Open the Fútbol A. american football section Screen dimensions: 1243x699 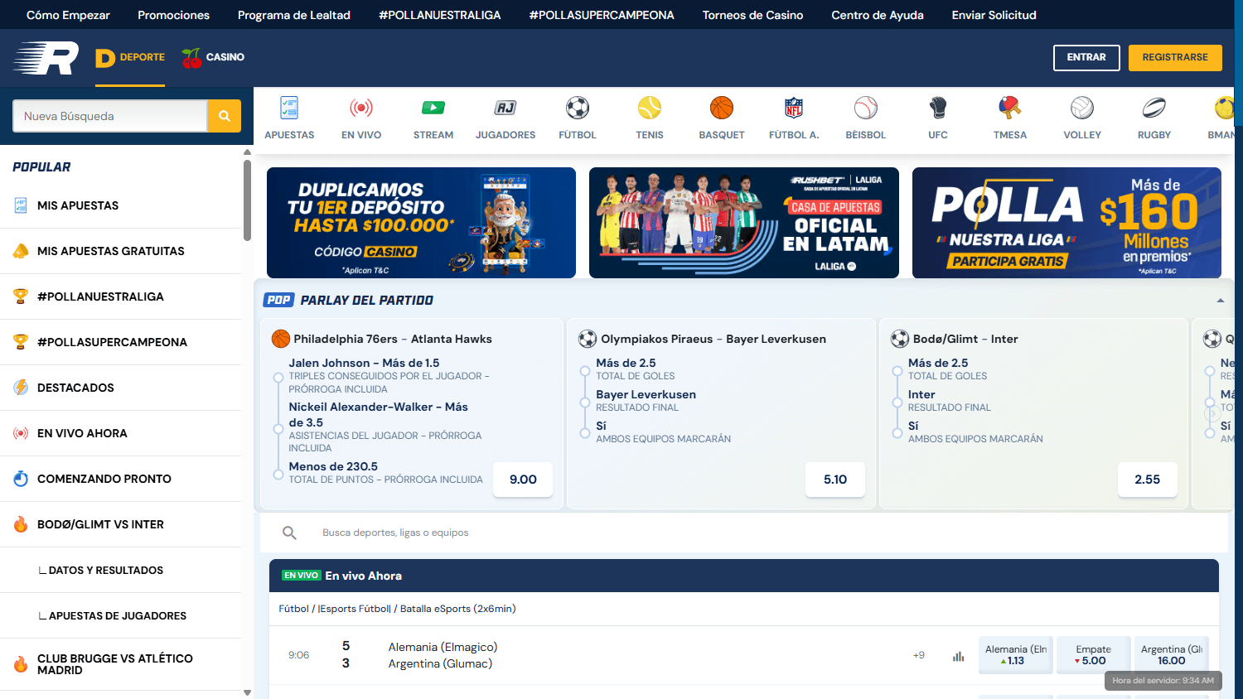coord(793,116)
